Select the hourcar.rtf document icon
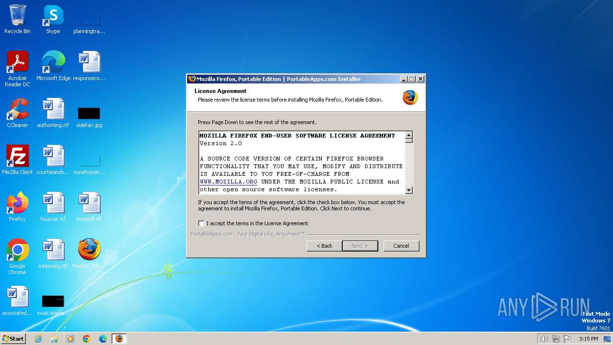The image size is (613, 345). click(x=53, y=207)
